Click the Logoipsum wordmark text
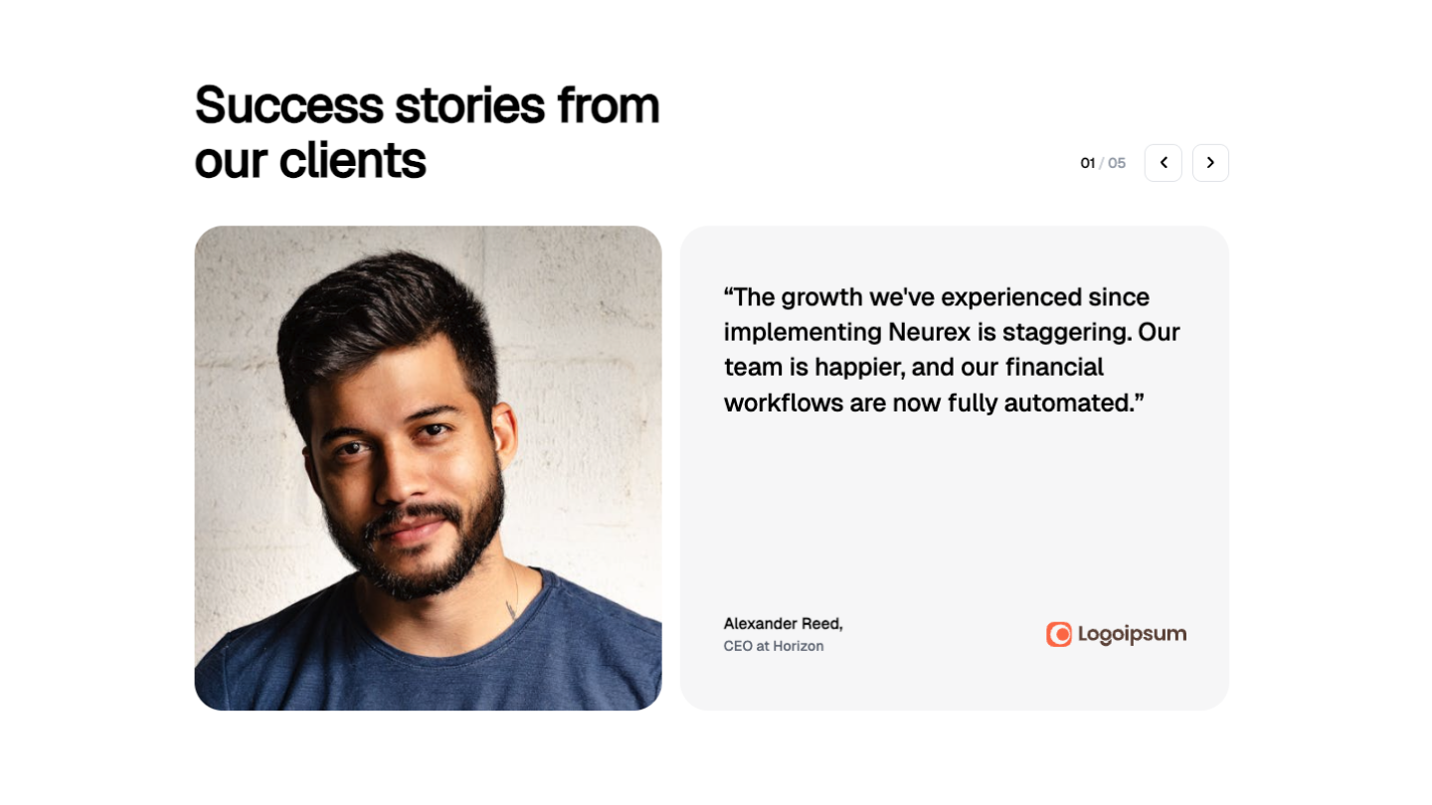Screen dimensions: 1432x805 point(1132,634)
